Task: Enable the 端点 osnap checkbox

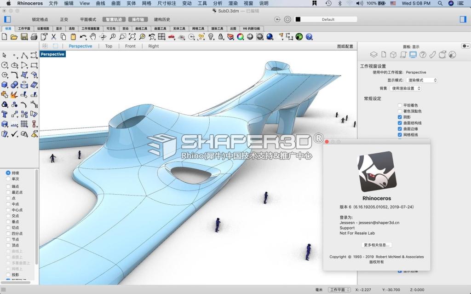Action: point(8,186)
